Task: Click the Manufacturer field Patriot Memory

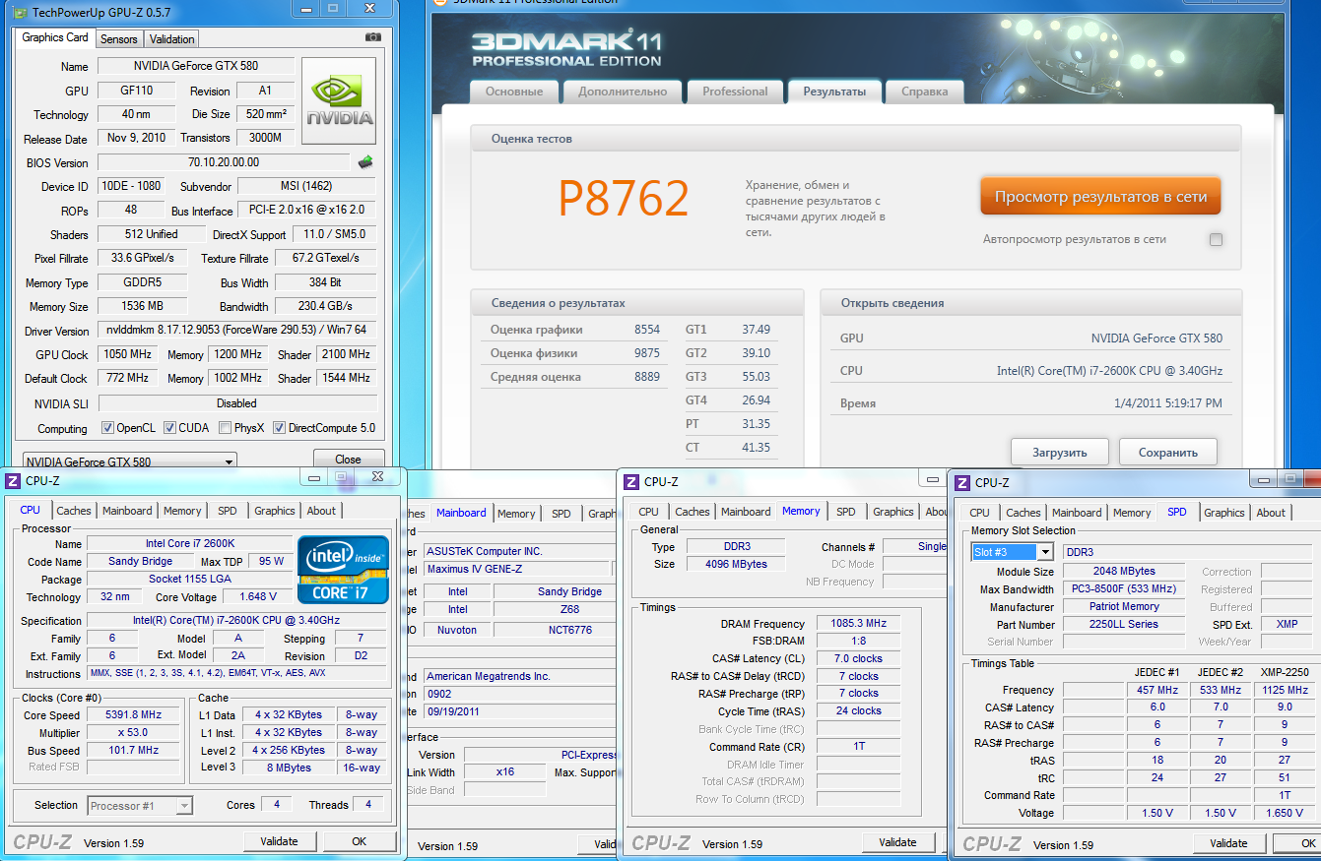Action: coord(1124,607)
